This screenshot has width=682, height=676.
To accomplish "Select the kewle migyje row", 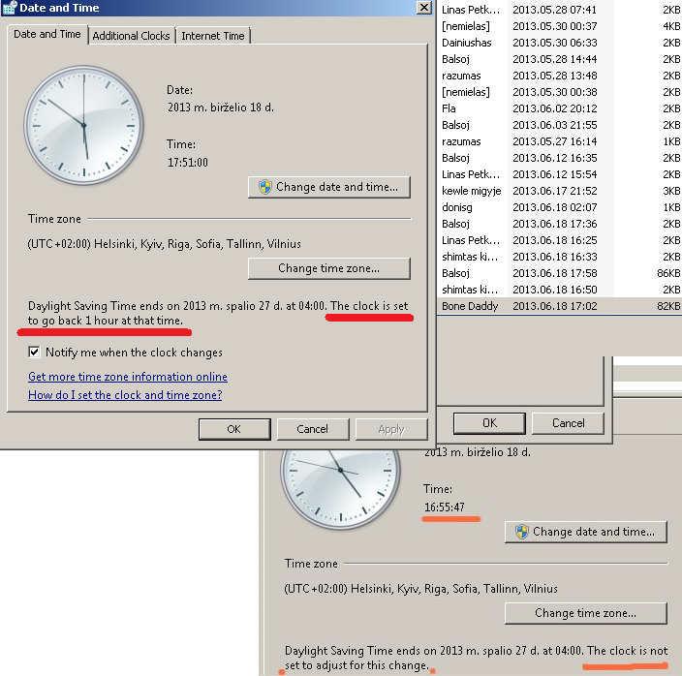I will [x=559, y=191].
